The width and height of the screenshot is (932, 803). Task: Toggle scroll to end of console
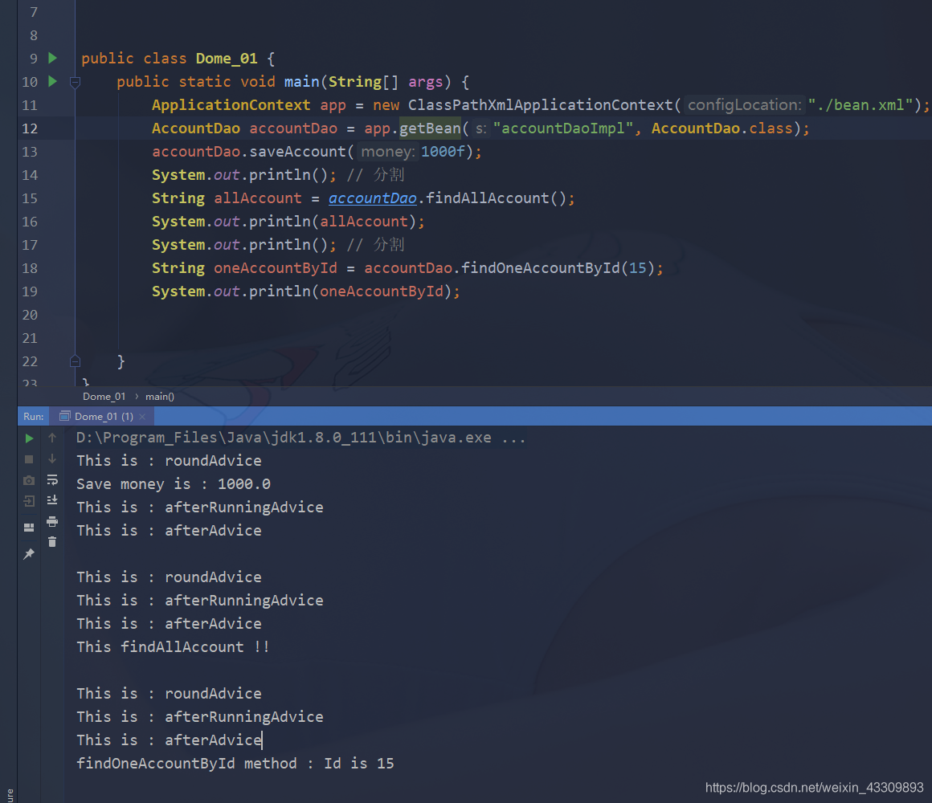pyautogui.click(x=52, y=500)
